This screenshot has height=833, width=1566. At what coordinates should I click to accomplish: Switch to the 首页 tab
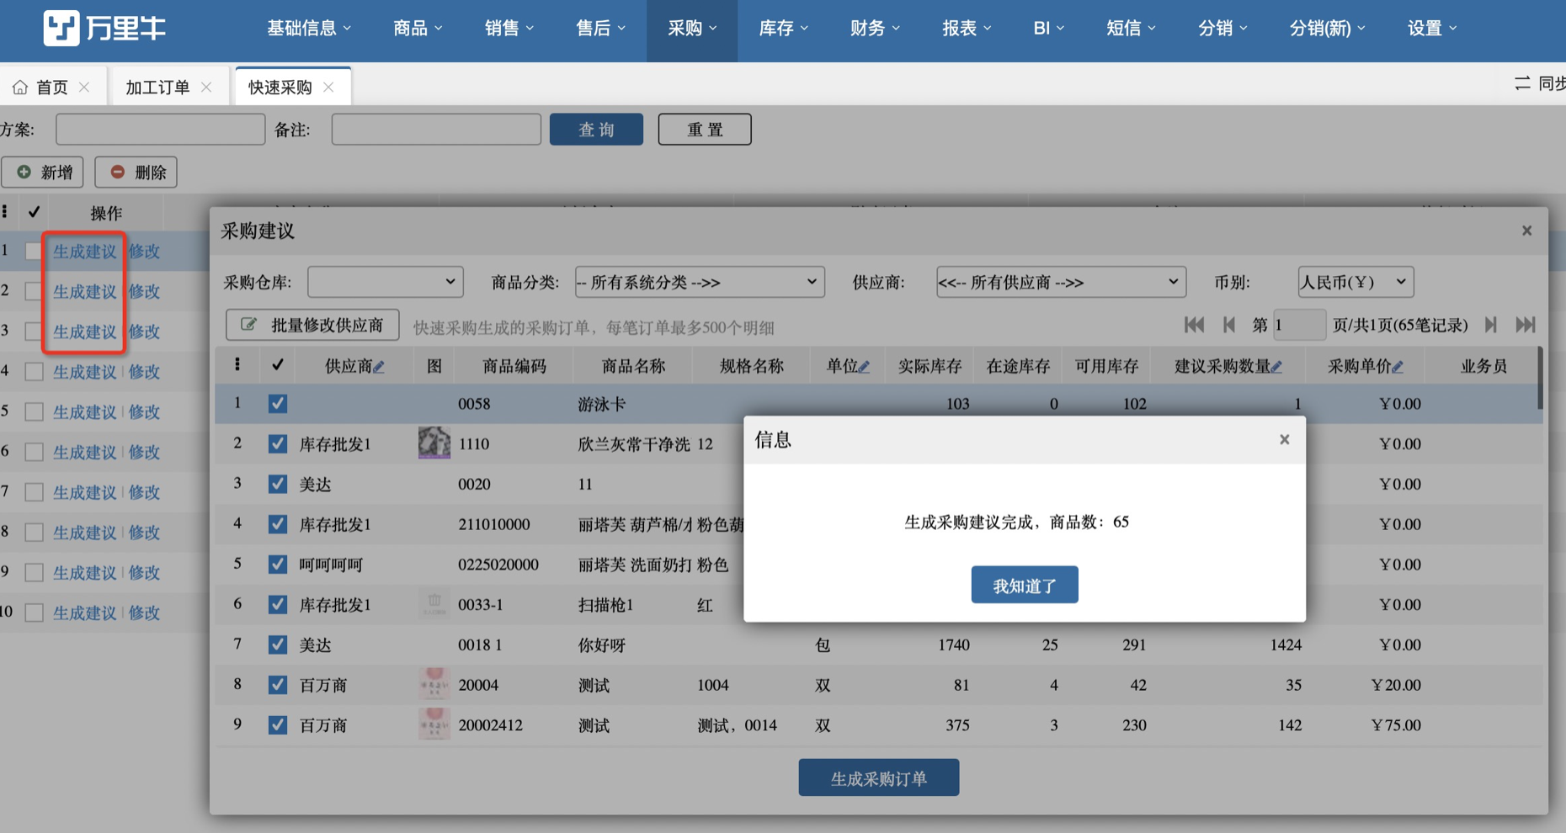pos(52,87)
